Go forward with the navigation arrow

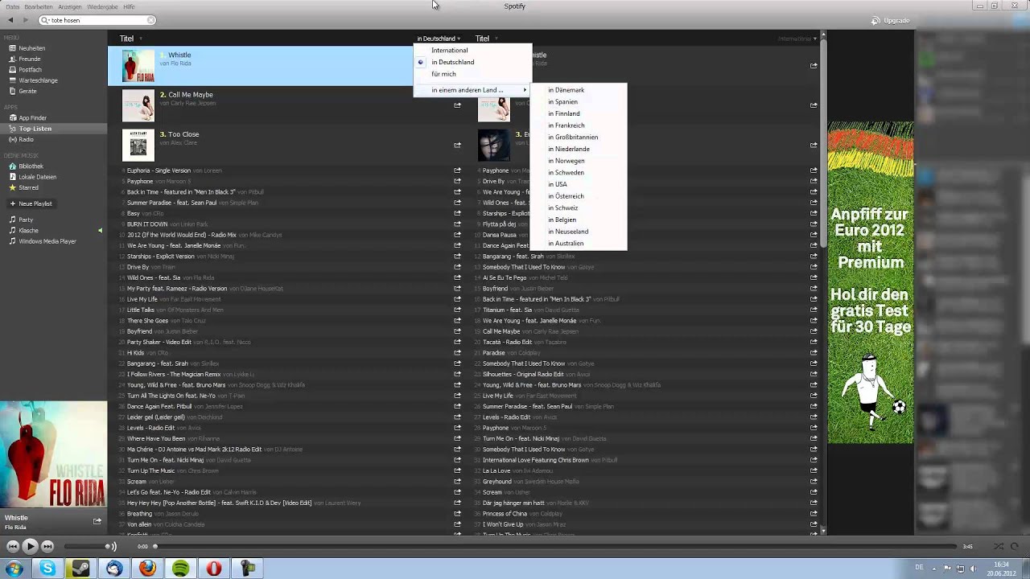(x=26, y=20)
